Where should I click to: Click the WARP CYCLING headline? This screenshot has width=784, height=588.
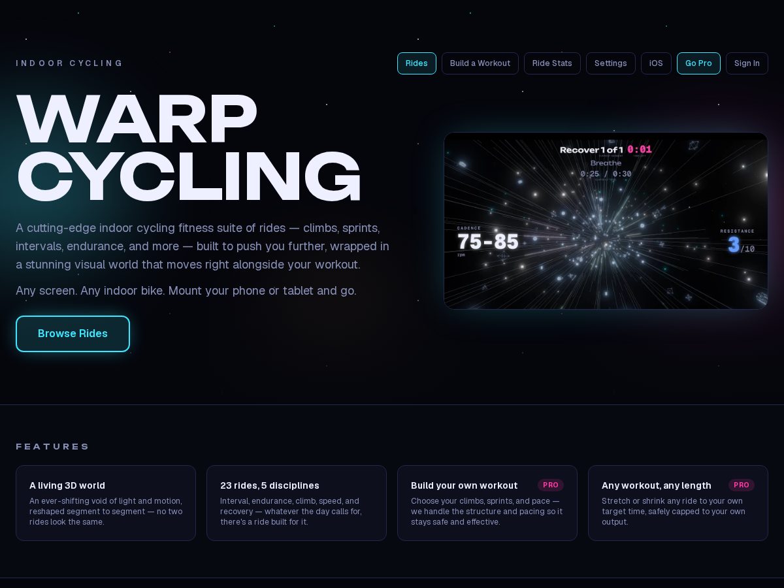coord(189,148)
